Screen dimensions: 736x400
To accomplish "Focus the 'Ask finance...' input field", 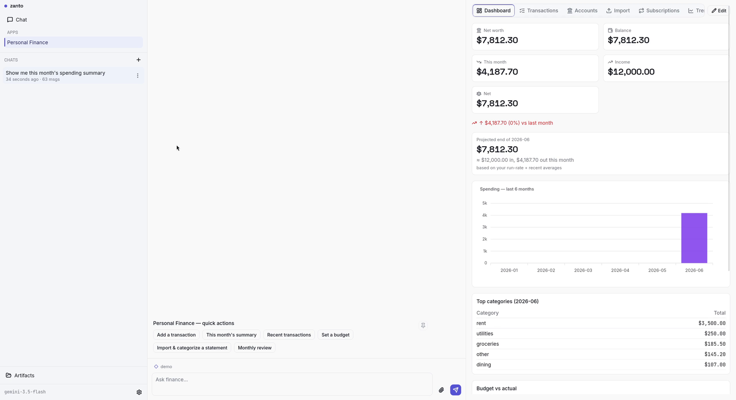I will [x=292, y=384].
